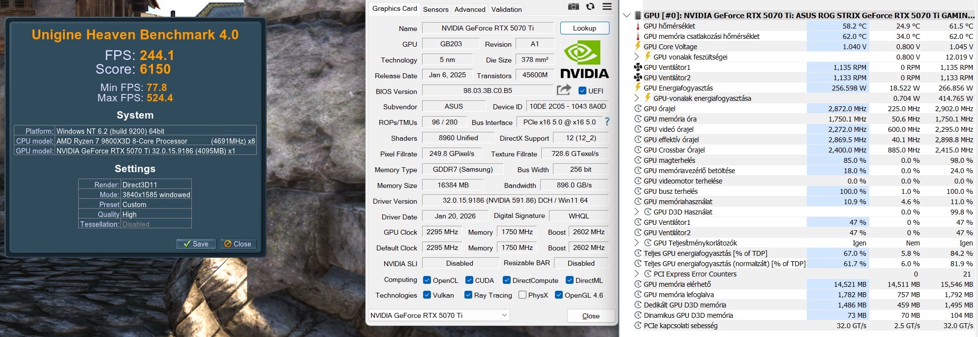
Task: Click the thermometer icon for GPU hőmérséklet
Action: (638, 26)
